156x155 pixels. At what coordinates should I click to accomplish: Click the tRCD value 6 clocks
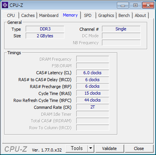[93, 80]
